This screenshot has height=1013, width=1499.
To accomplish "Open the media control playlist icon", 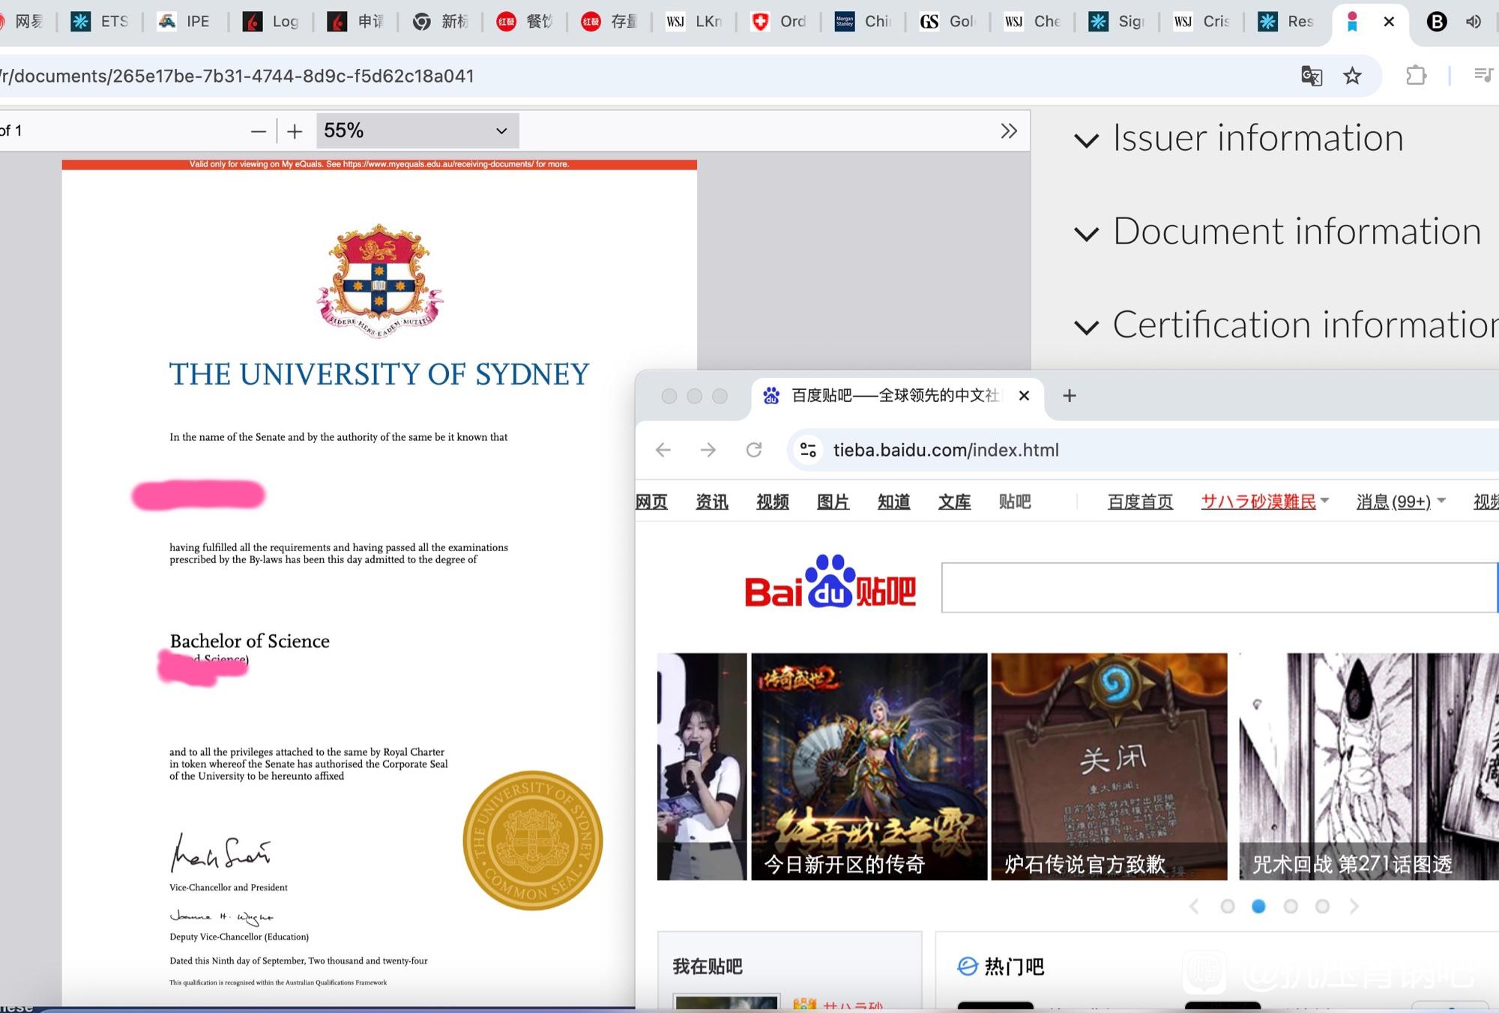I will 1484,75.
